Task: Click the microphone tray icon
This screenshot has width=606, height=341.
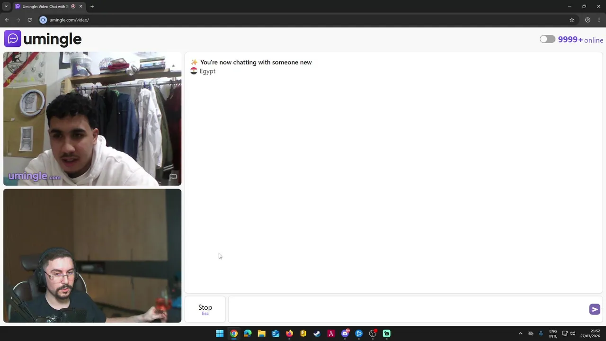Action: (541, 333)
